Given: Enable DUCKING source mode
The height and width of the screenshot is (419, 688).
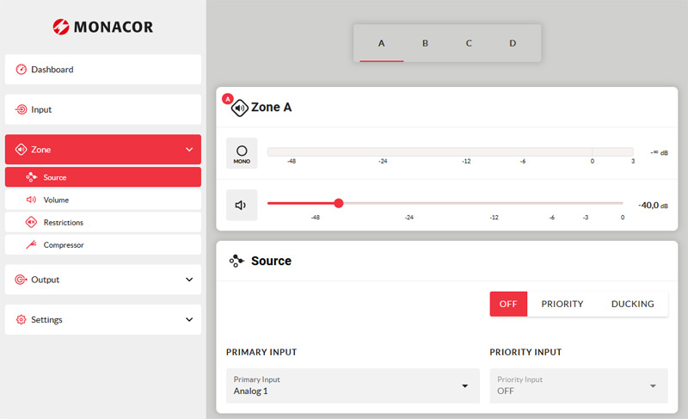Looking at the screenshot, I should [632, 304].
